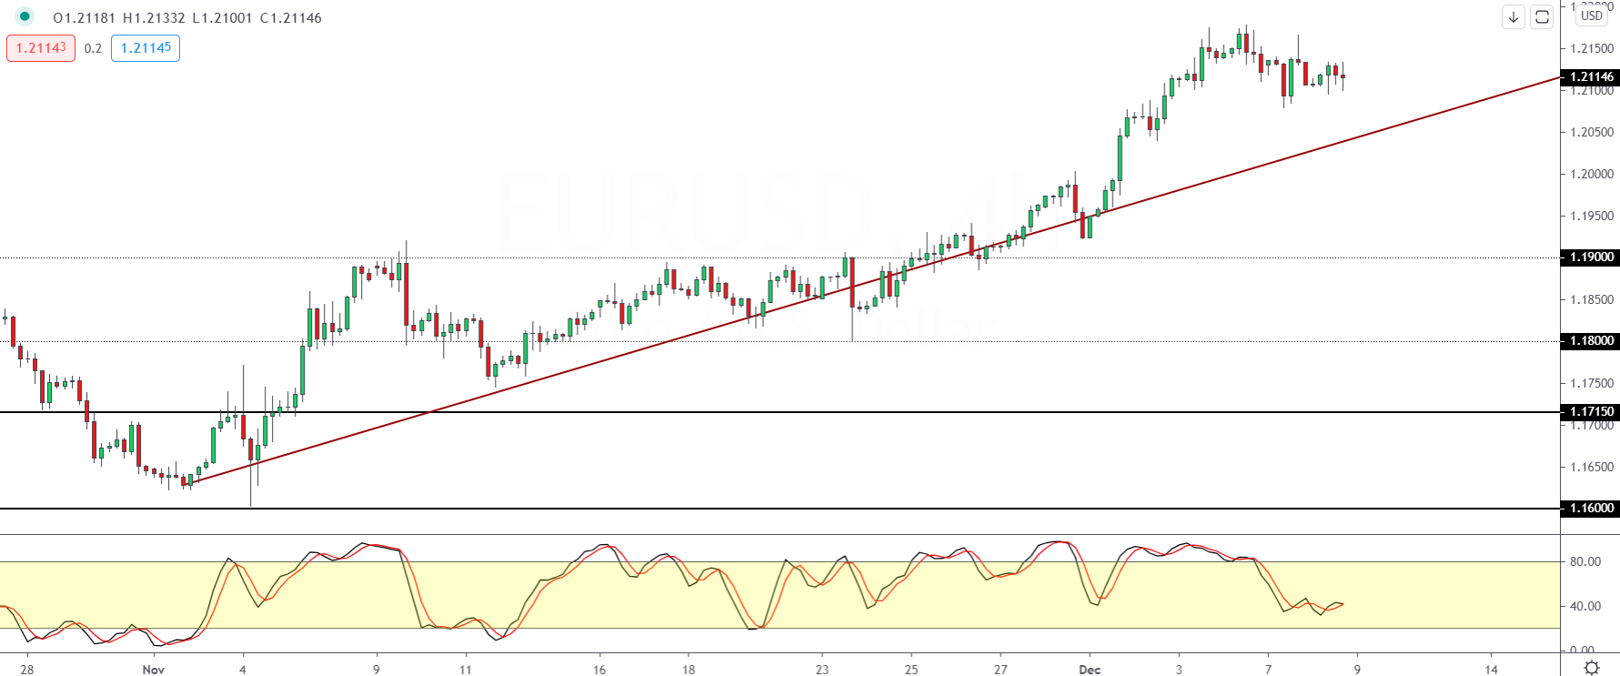Click the Dec date on time axis
This screenshot has height=676, width=1620.
point(1089,670)
